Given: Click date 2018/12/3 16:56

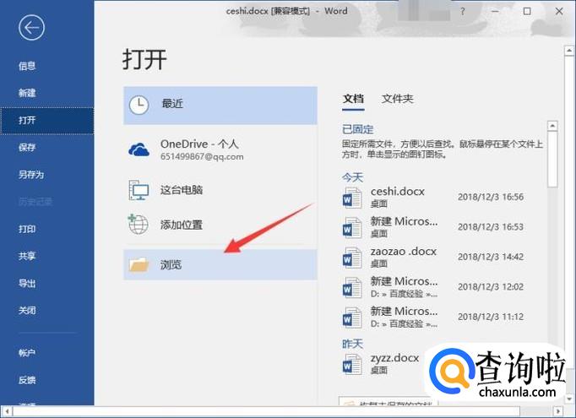Looking at the screenshot, I should tap(491, 197).
